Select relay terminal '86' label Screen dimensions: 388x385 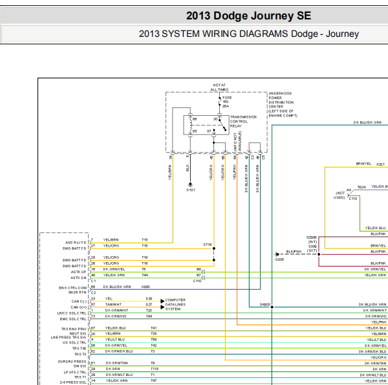pyautogui.click(x=195, y=119)
